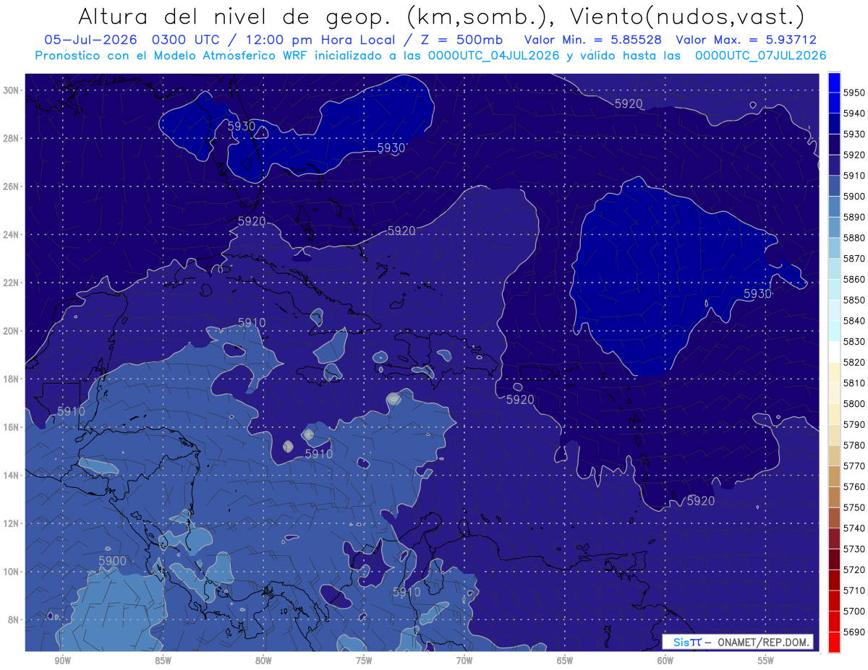Click the topmost bright blue swatch above 5950
The width and height of the screenshot is (868, 670).
[x=834, y=82]
